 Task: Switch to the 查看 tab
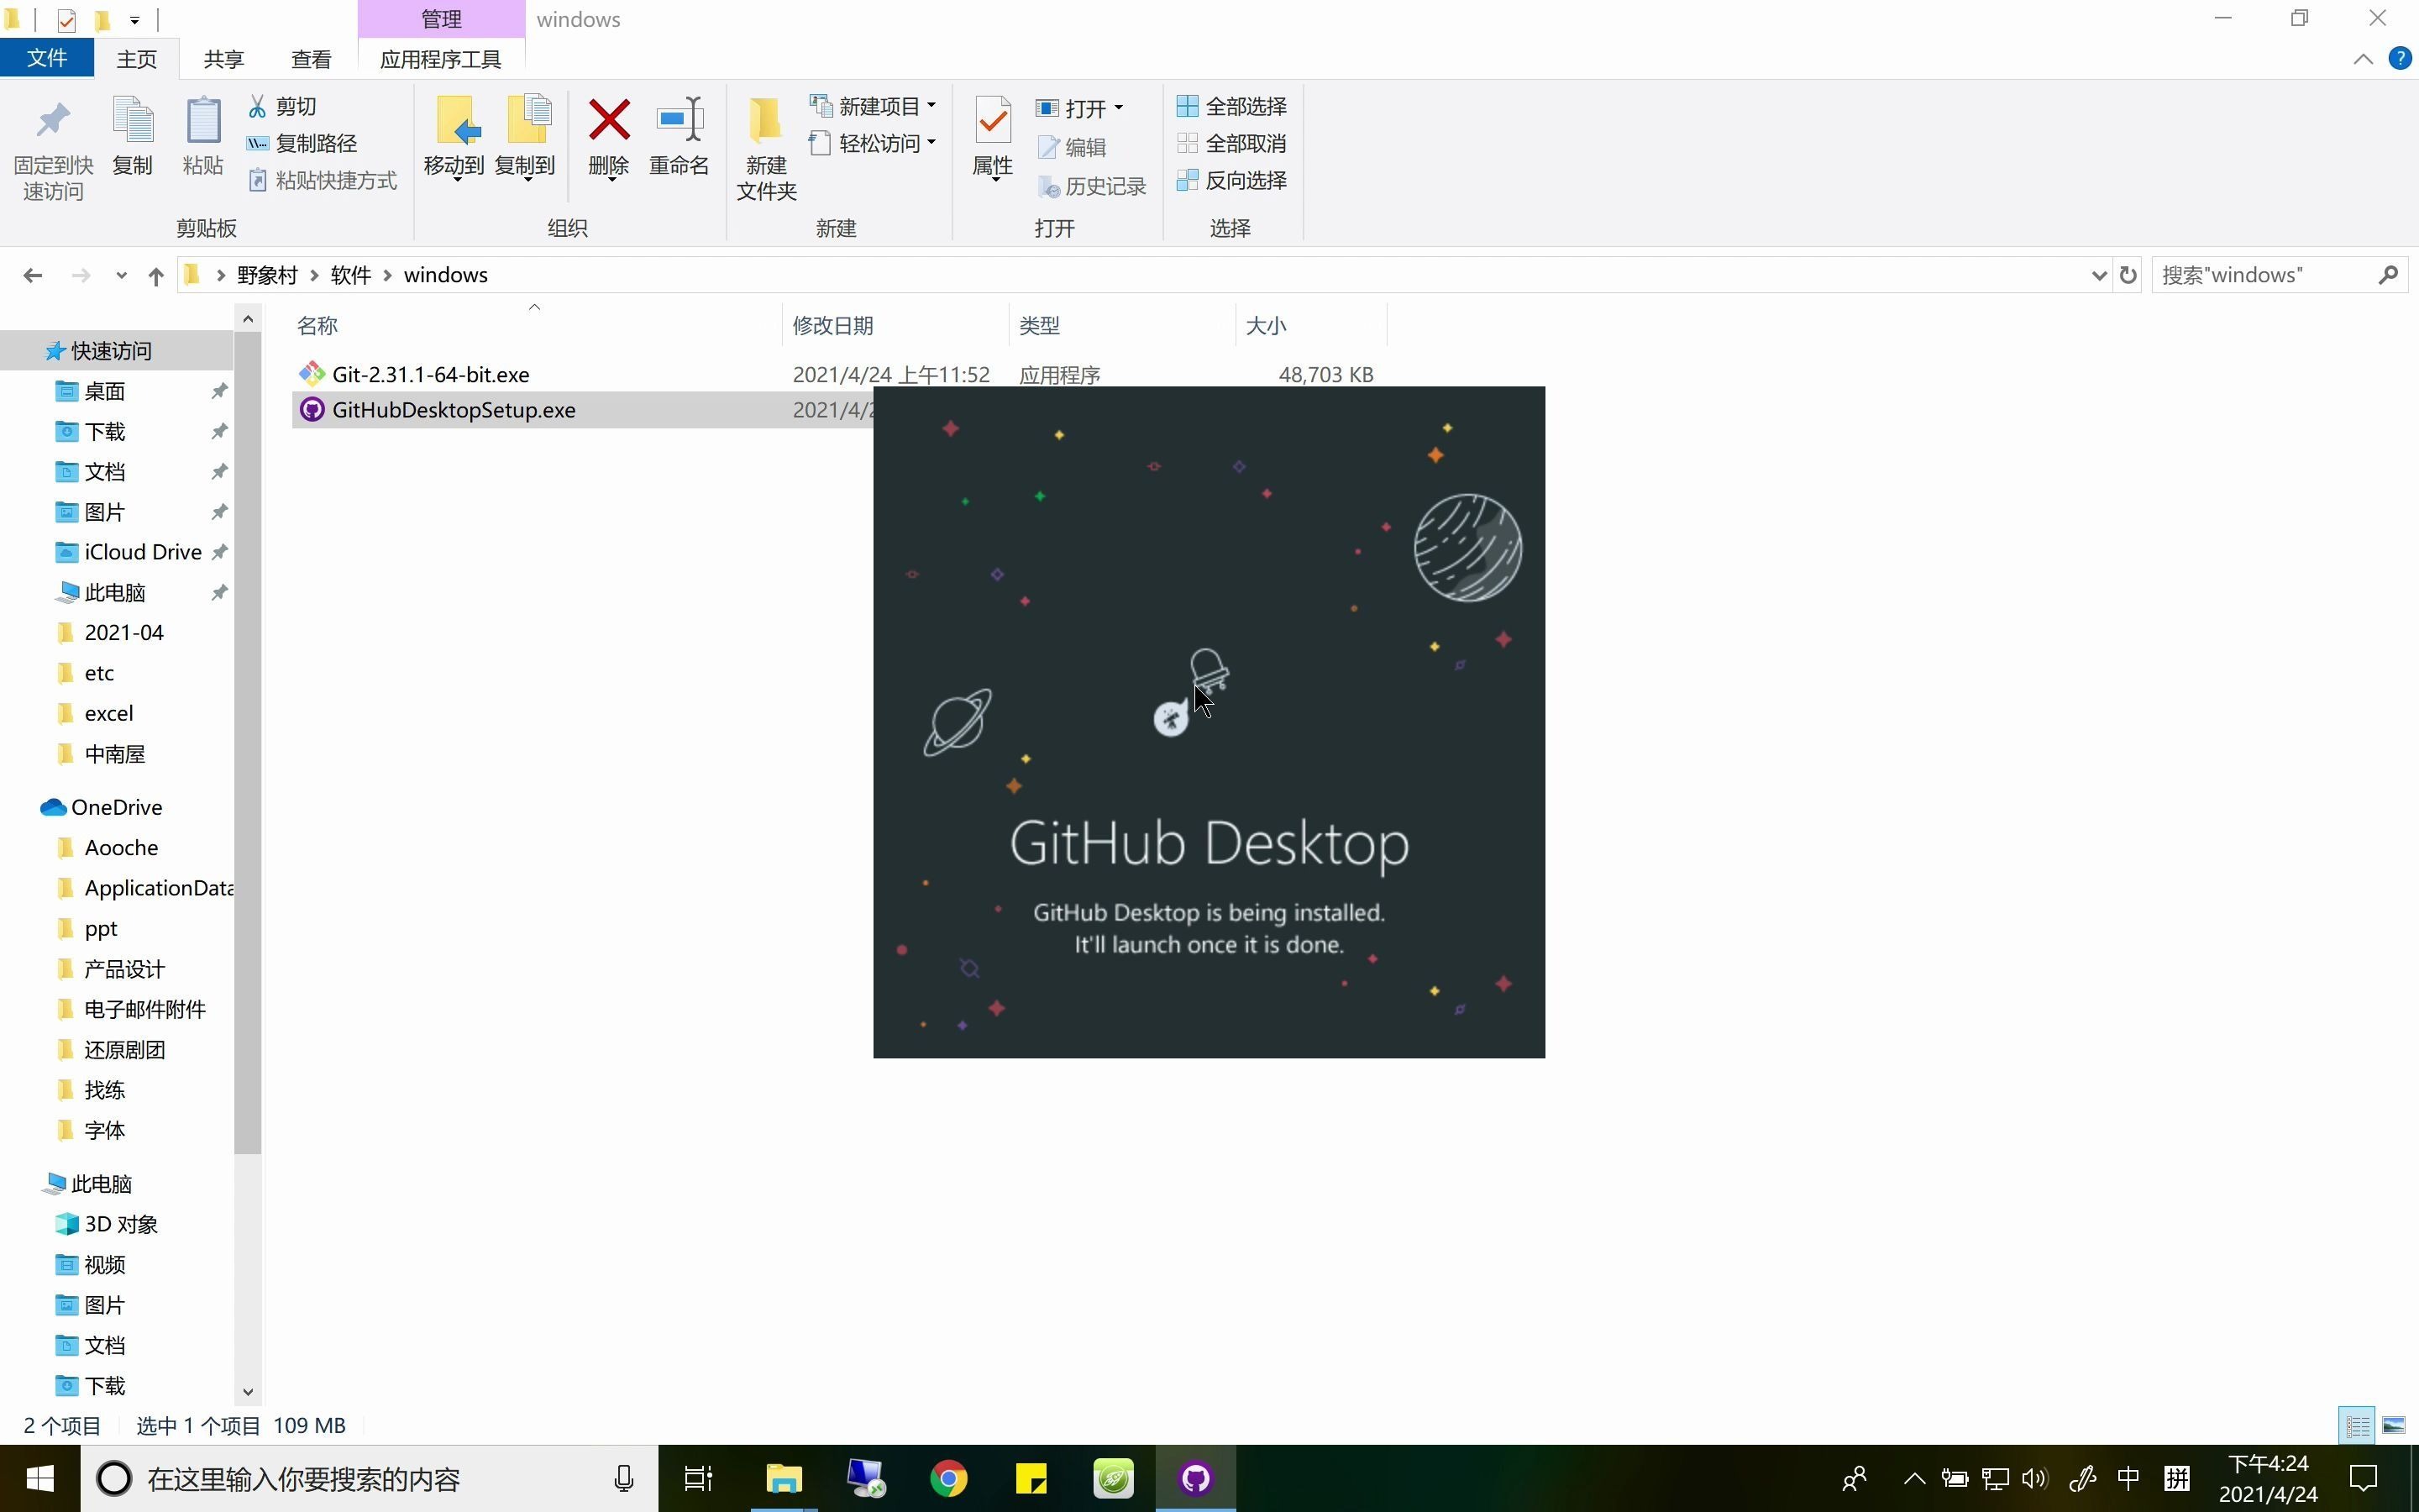[x=311, y=59]
